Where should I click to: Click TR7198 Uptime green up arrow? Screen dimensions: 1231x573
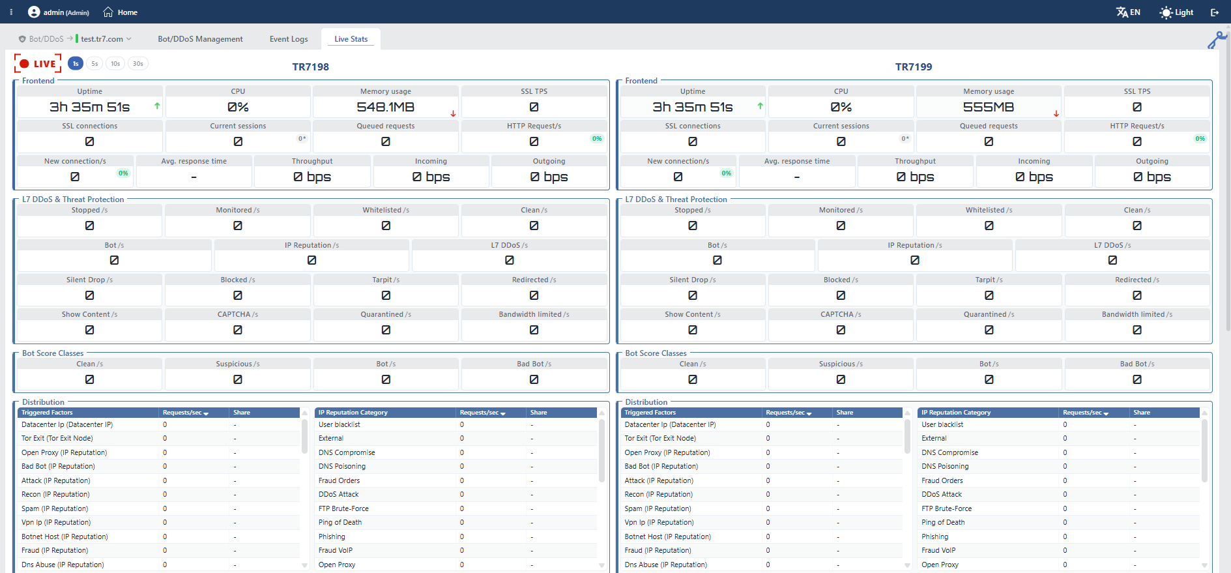157,106
